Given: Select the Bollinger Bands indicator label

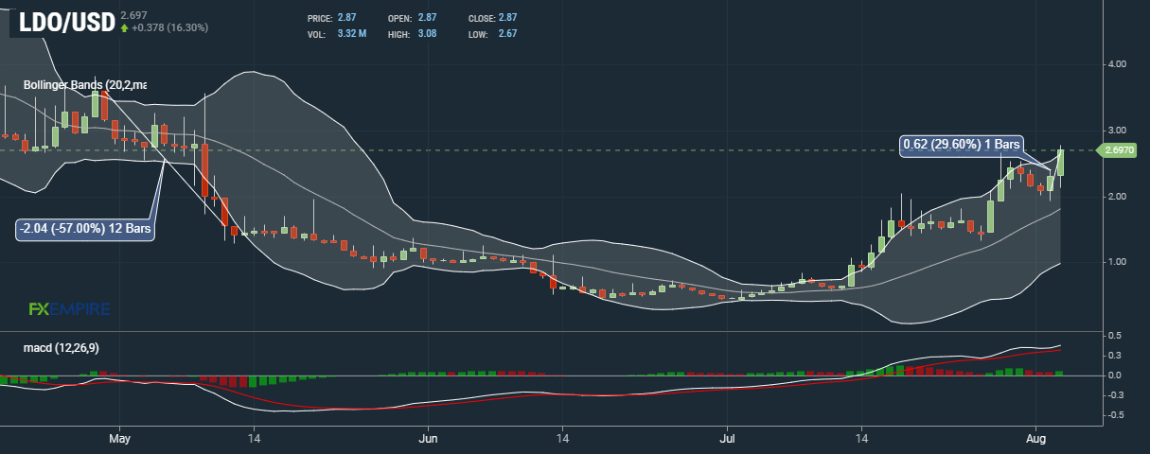Looking at the screenshot, I should (84, 85).
